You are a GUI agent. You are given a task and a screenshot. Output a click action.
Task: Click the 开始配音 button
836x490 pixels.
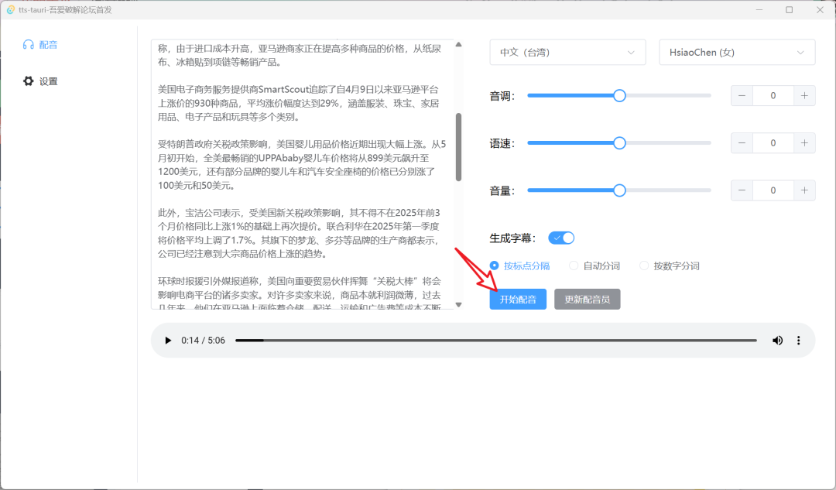click(x=517, y=299)
